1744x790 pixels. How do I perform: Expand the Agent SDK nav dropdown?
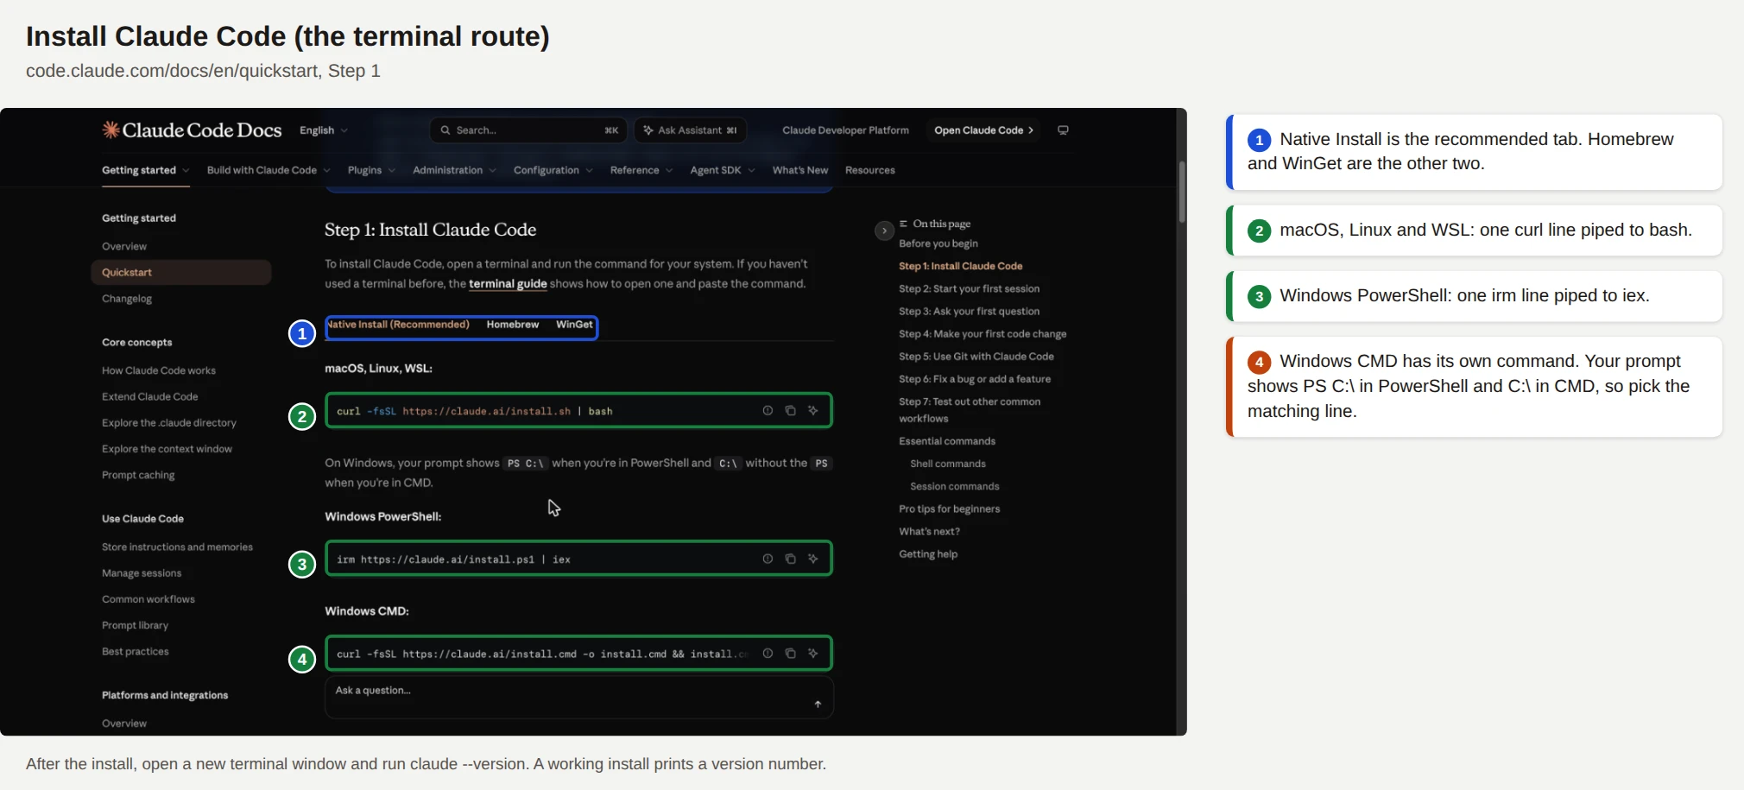[723, 170]
